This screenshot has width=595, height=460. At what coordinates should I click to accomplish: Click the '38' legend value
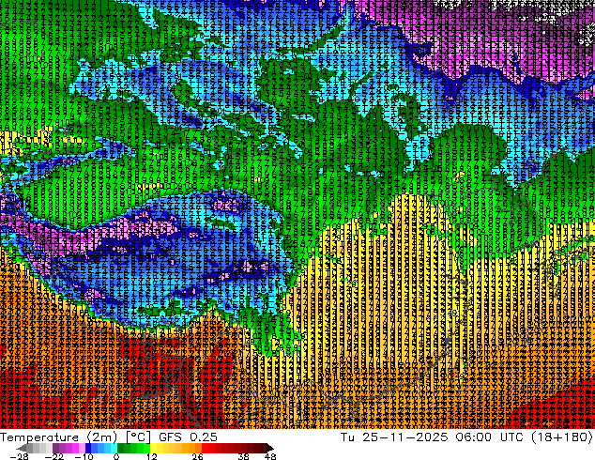tap(244, 456)
